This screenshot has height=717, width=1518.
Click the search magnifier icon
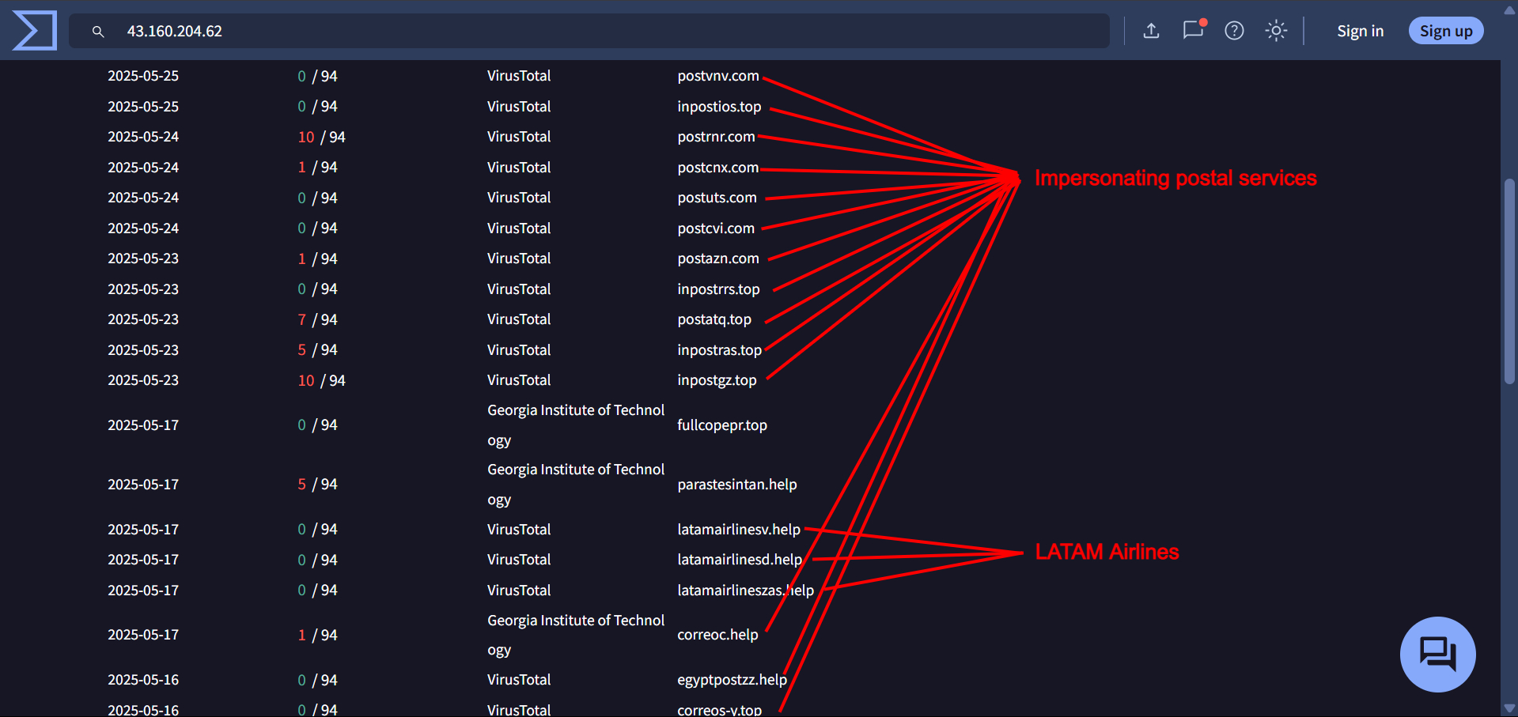click(x=98, y=32)
